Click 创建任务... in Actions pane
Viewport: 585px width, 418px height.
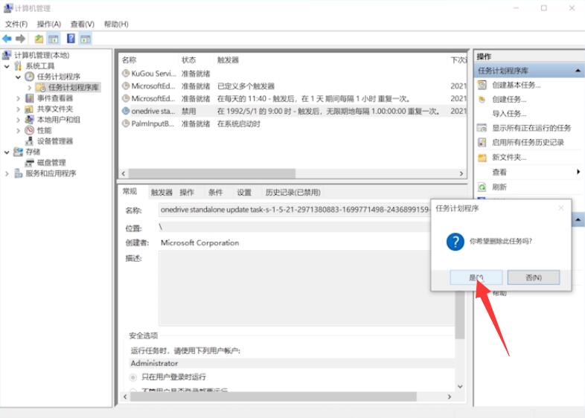pyautogui.click(x=509, y=100)
